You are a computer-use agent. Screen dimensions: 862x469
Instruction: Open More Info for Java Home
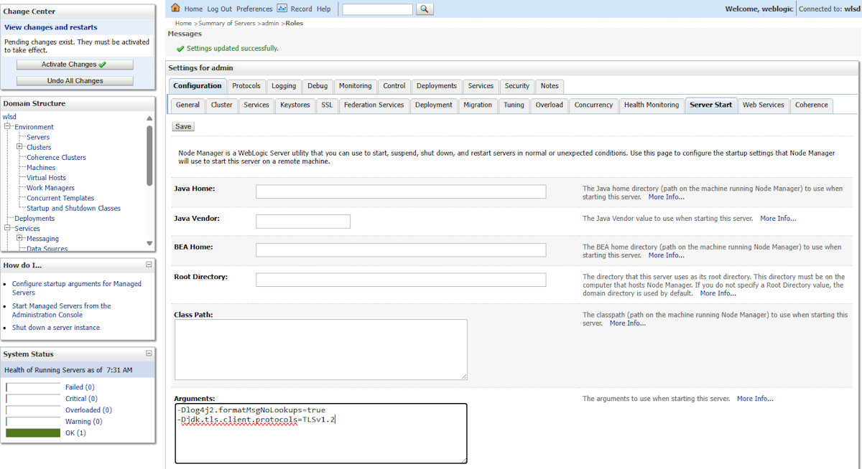pyautogui.click(x=665, y=196)
